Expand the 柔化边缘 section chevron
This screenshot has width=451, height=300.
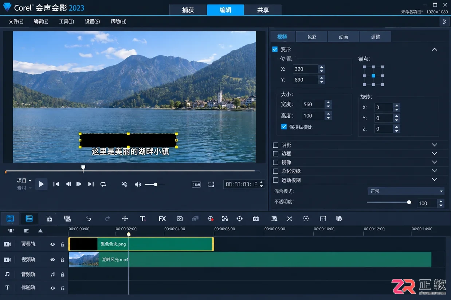click(434, 171)
